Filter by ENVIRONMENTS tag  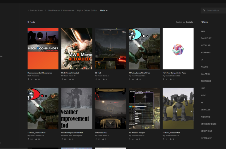pyautogui.click(x=208, y=124)
